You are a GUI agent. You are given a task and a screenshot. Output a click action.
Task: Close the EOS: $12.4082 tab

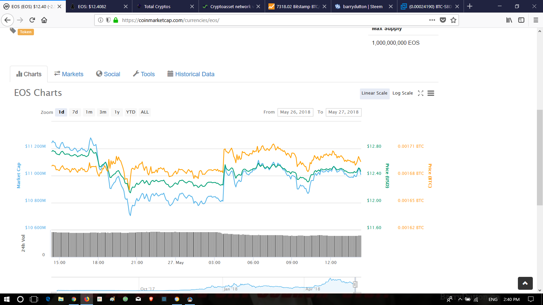pos(126,6)
